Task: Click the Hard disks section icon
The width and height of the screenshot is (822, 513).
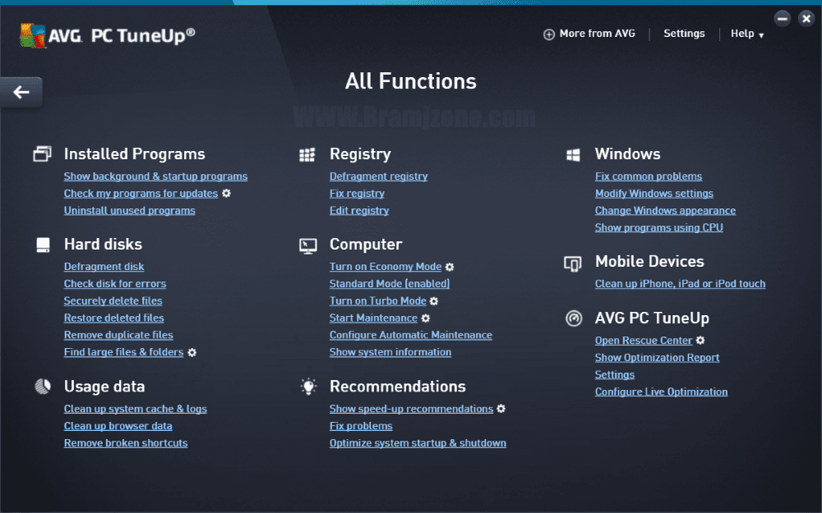Action: 43,245
